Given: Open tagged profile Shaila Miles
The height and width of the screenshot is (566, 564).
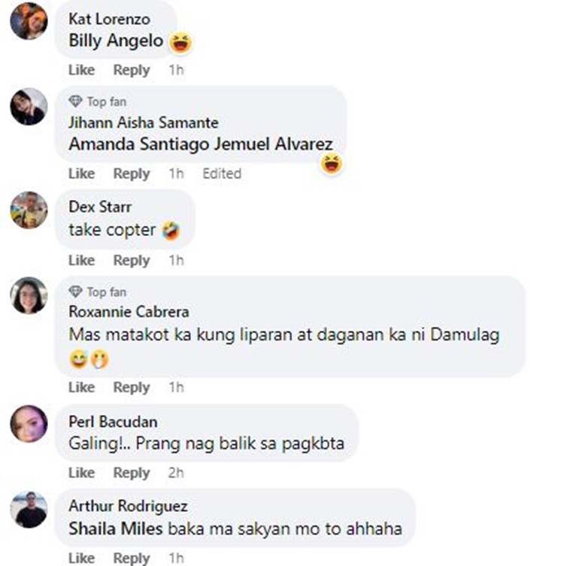Looking at the screenshot, I should [x=116, y=529].
